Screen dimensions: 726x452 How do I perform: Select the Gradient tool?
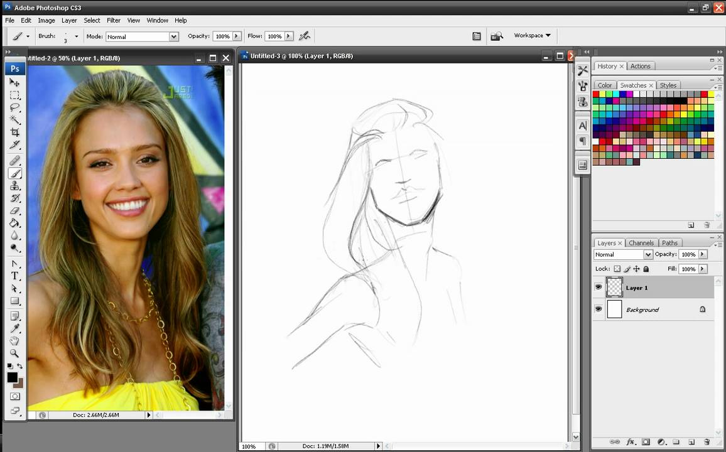coord(15,223)
